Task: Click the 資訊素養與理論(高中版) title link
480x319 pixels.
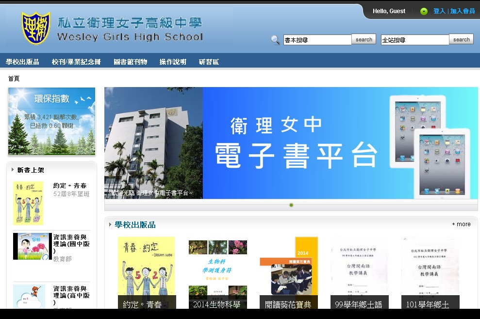Action: point(72,295)
